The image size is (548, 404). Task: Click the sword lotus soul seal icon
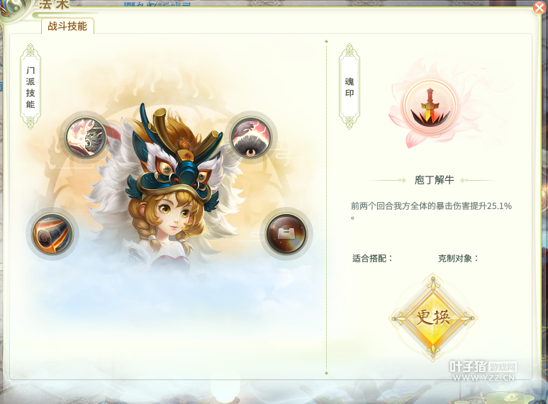[x=430, y=106]
